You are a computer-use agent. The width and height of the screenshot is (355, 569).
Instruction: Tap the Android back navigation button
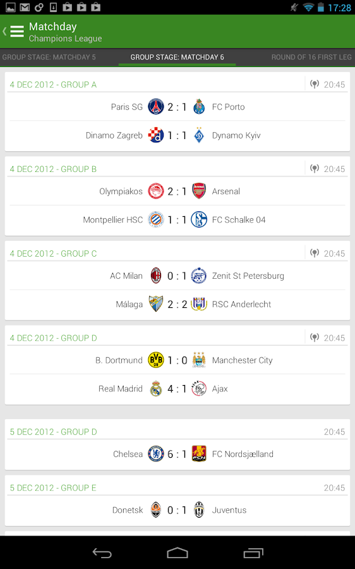(x=102, y=553)
